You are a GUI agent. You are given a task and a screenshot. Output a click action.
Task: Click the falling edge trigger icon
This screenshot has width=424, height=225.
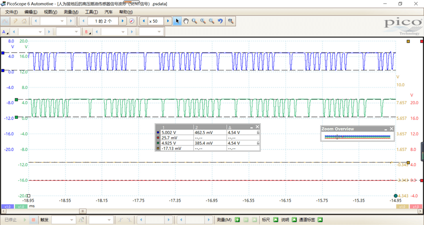click(x=130, y=220)
